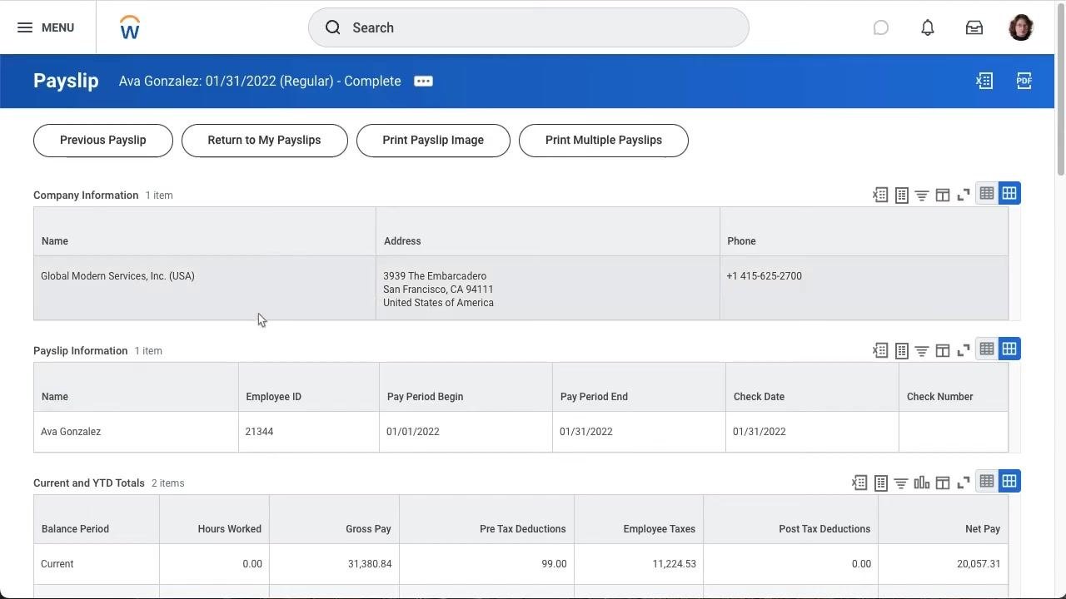Screen dimensions: 1066x599
Task: Switch Current and YTD Totals to grid view
Action: click(x=1009, y=481)
